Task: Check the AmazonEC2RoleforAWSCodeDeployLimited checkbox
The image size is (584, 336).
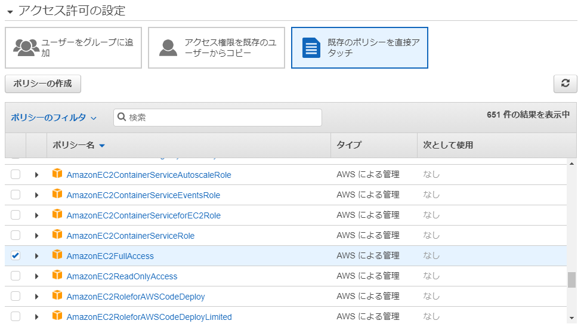Action: tap(16, 316)
